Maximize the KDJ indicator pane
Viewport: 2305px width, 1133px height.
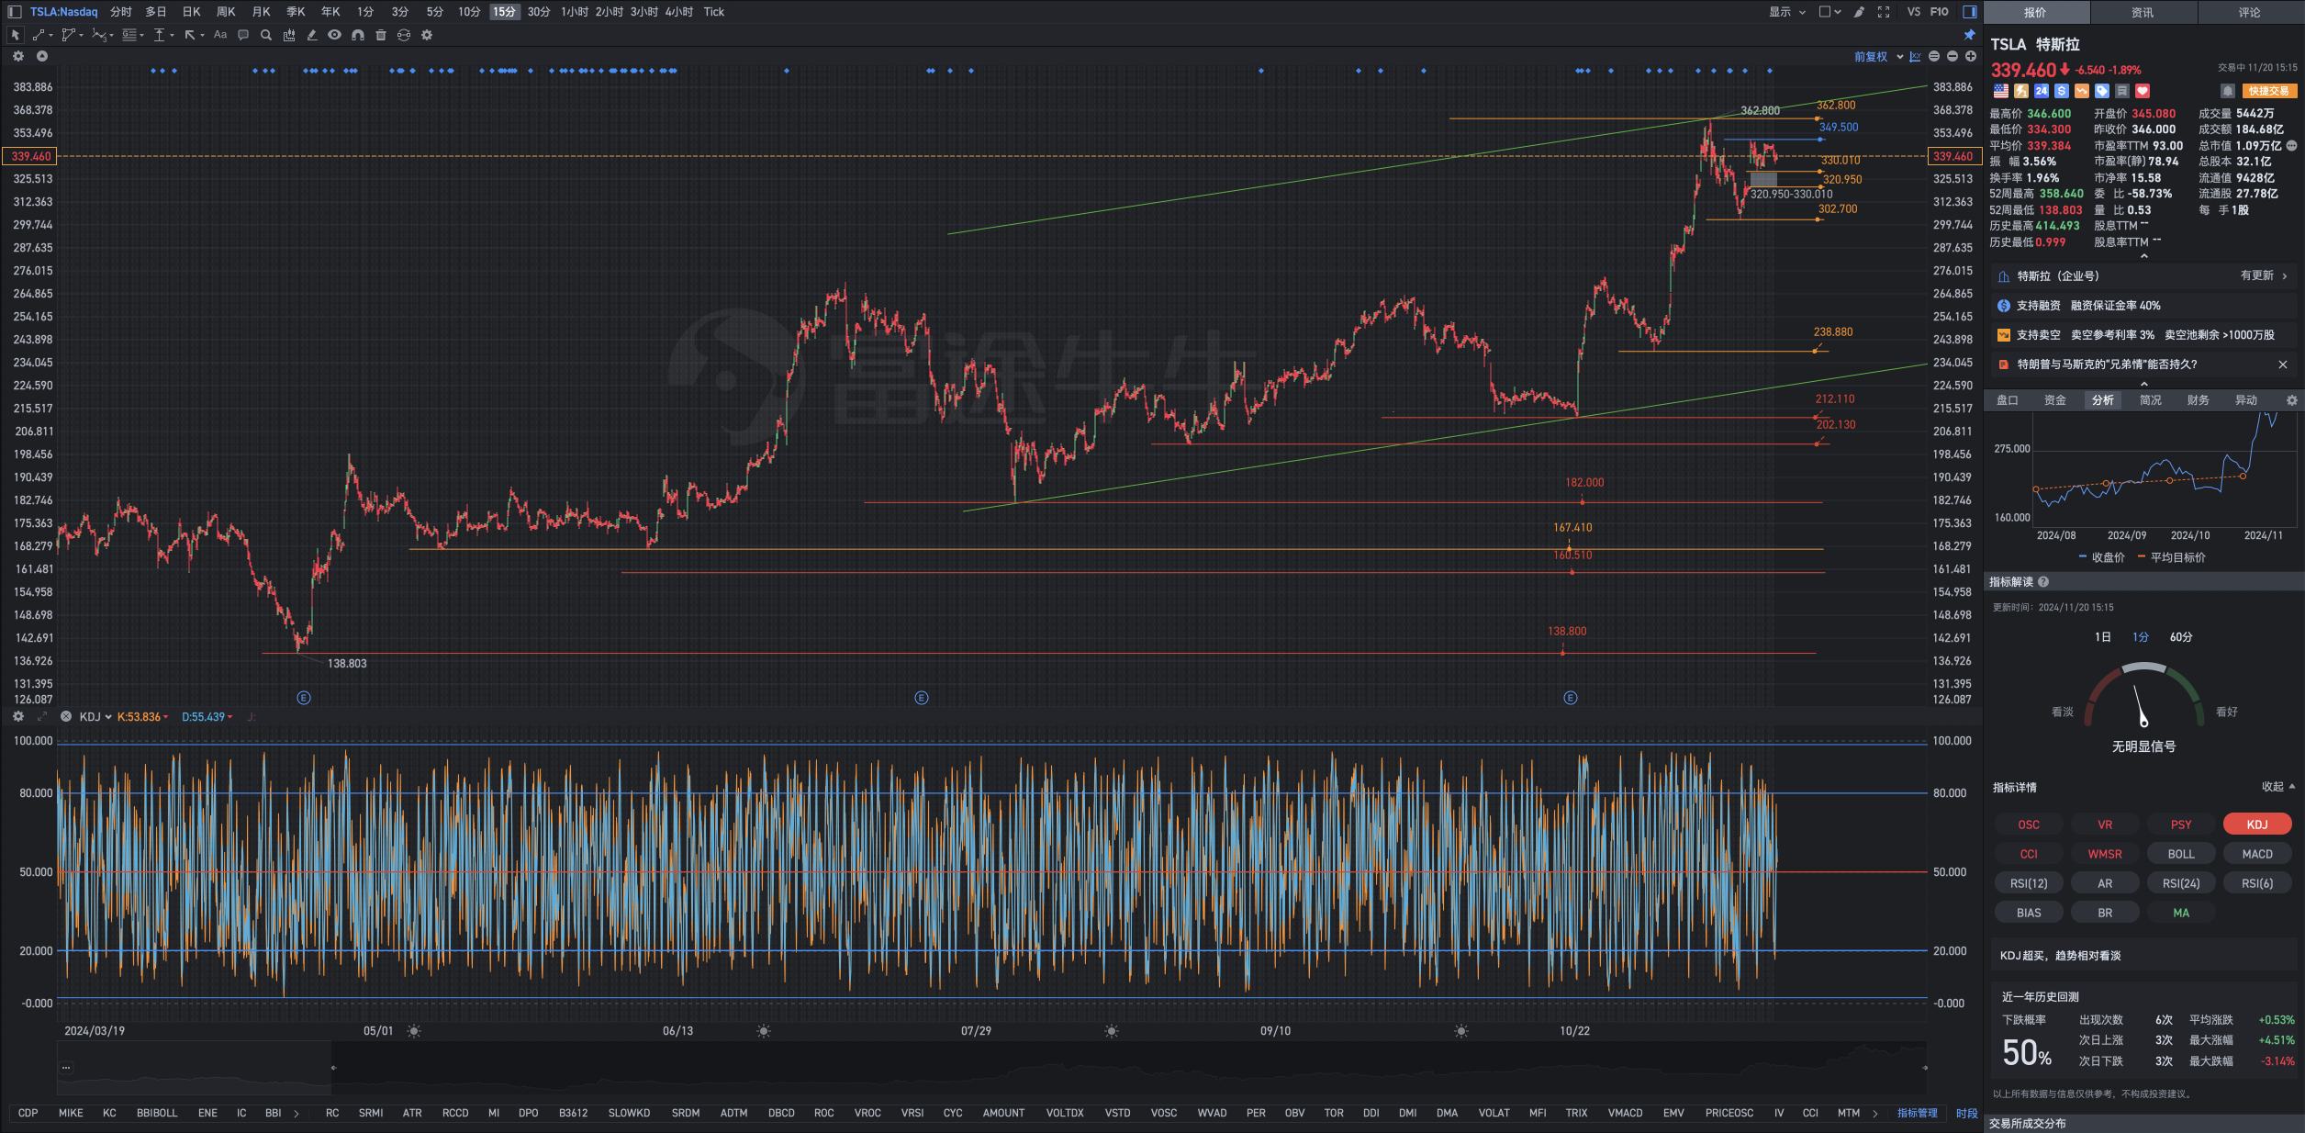[x=41, y=717]
